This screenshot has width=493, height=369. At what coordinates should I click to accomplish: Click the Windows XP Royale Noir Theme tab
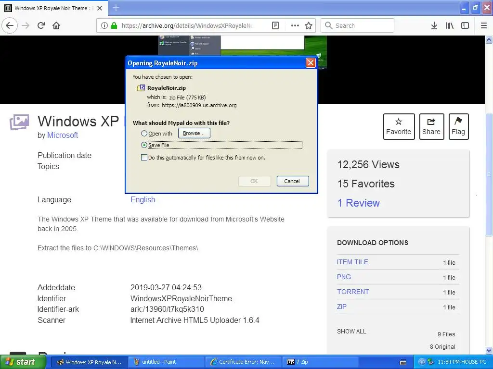tap(54, 8)
